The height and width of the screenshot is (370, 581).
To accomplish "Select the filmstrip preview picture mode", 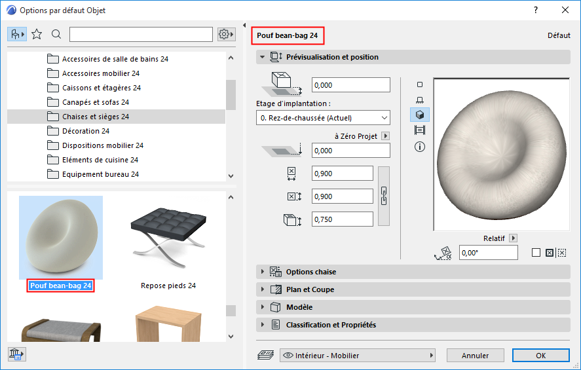I will click(x=420, y=130).
